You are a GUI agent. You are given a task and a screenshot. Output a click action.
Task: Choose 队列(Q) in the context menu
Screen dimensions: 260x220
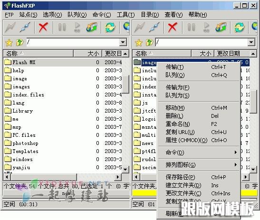point(199,75)
